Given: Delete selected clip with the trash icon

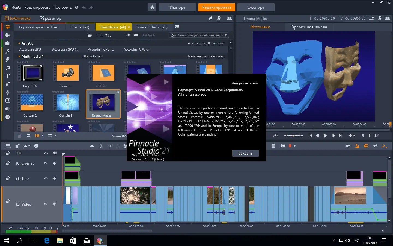Looking at the screenshot, I should [x=273, y=146].
